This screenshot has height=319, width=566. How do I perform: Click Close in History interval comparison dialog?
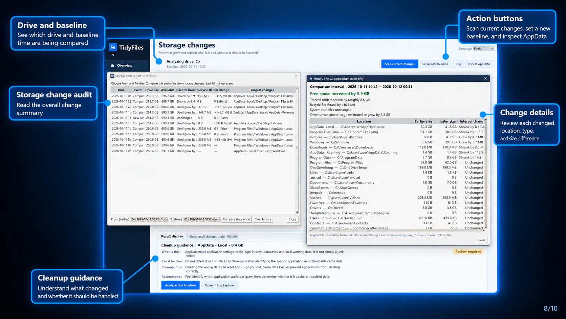click(481, 240)
